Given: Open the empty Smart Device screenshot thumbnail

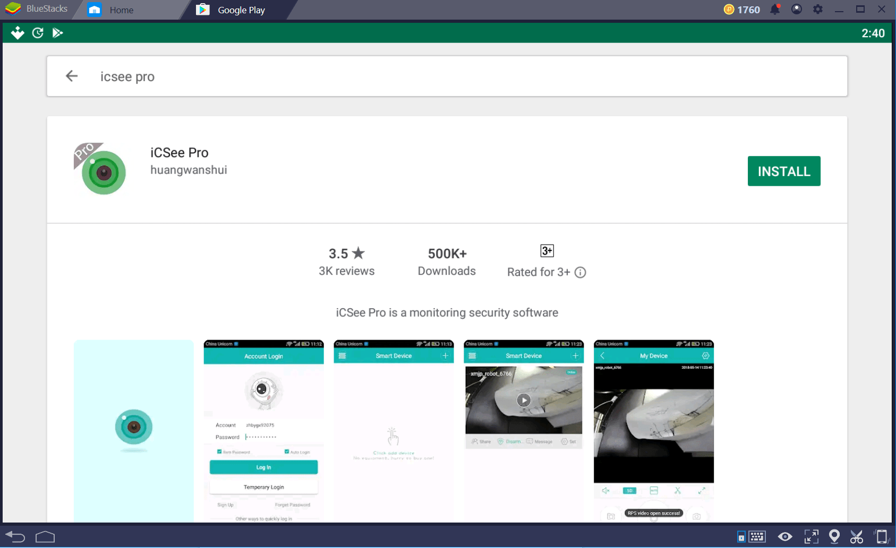Looking at the screenshot, I should pos(394,431).
